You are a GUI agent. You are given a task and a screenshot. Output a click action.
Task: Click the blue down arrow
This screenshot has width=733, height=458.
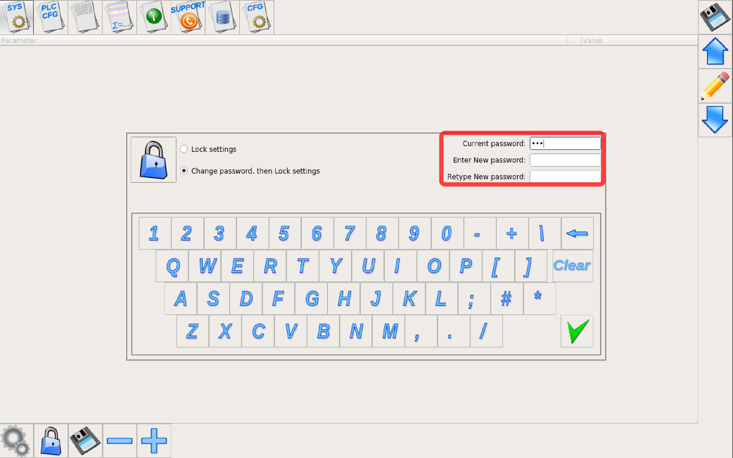click(x=715, y=120)
